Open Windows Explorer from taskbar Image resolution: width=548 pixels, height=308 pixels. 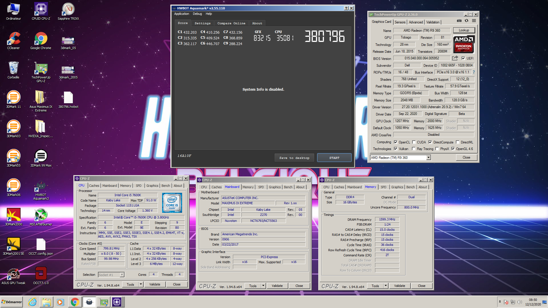click(x=46, y=302)
